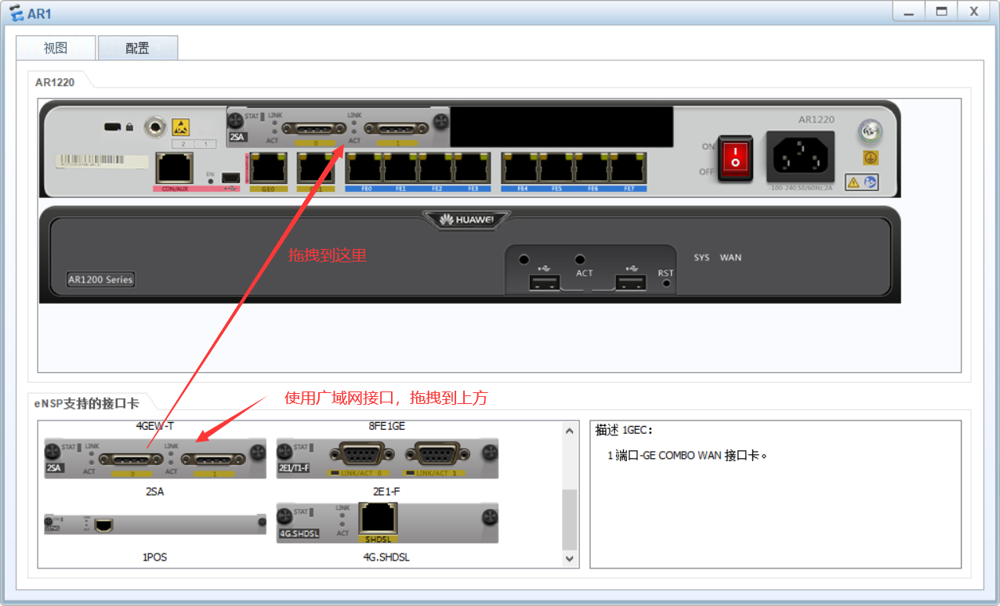This screenshot has width=1000, height=606.
Task: Click the 4GEW-T card label
Action: [155, 426]
